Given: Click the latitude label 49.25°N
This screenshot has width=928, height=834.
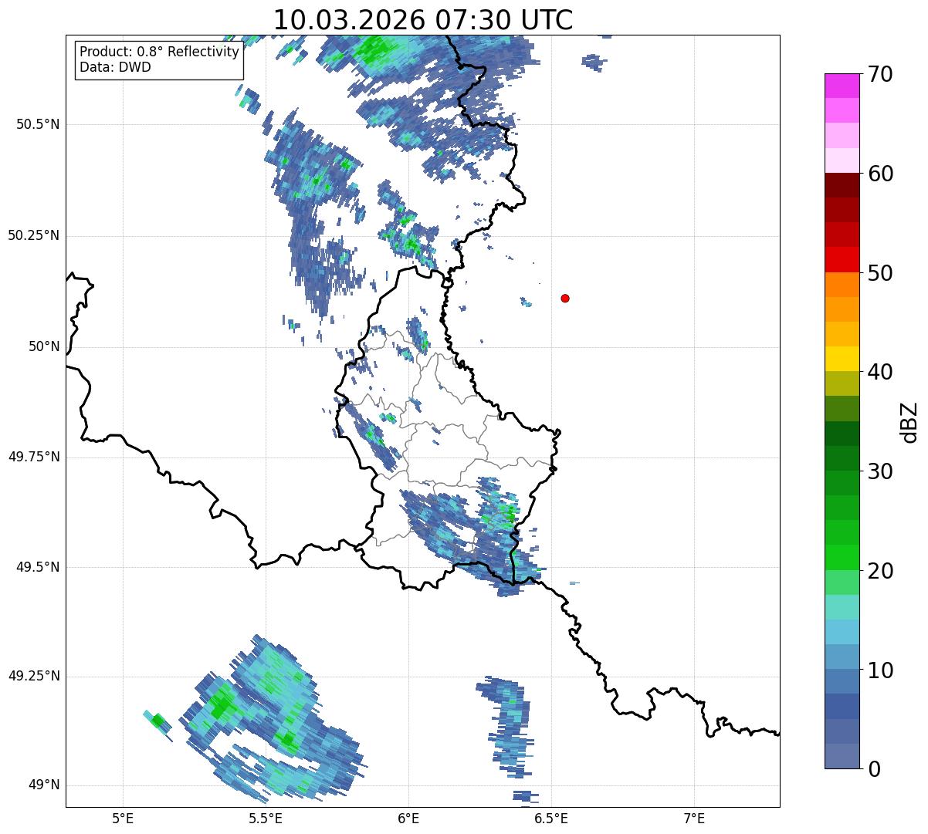Looking at the screenshot, I should coord(33,676).
